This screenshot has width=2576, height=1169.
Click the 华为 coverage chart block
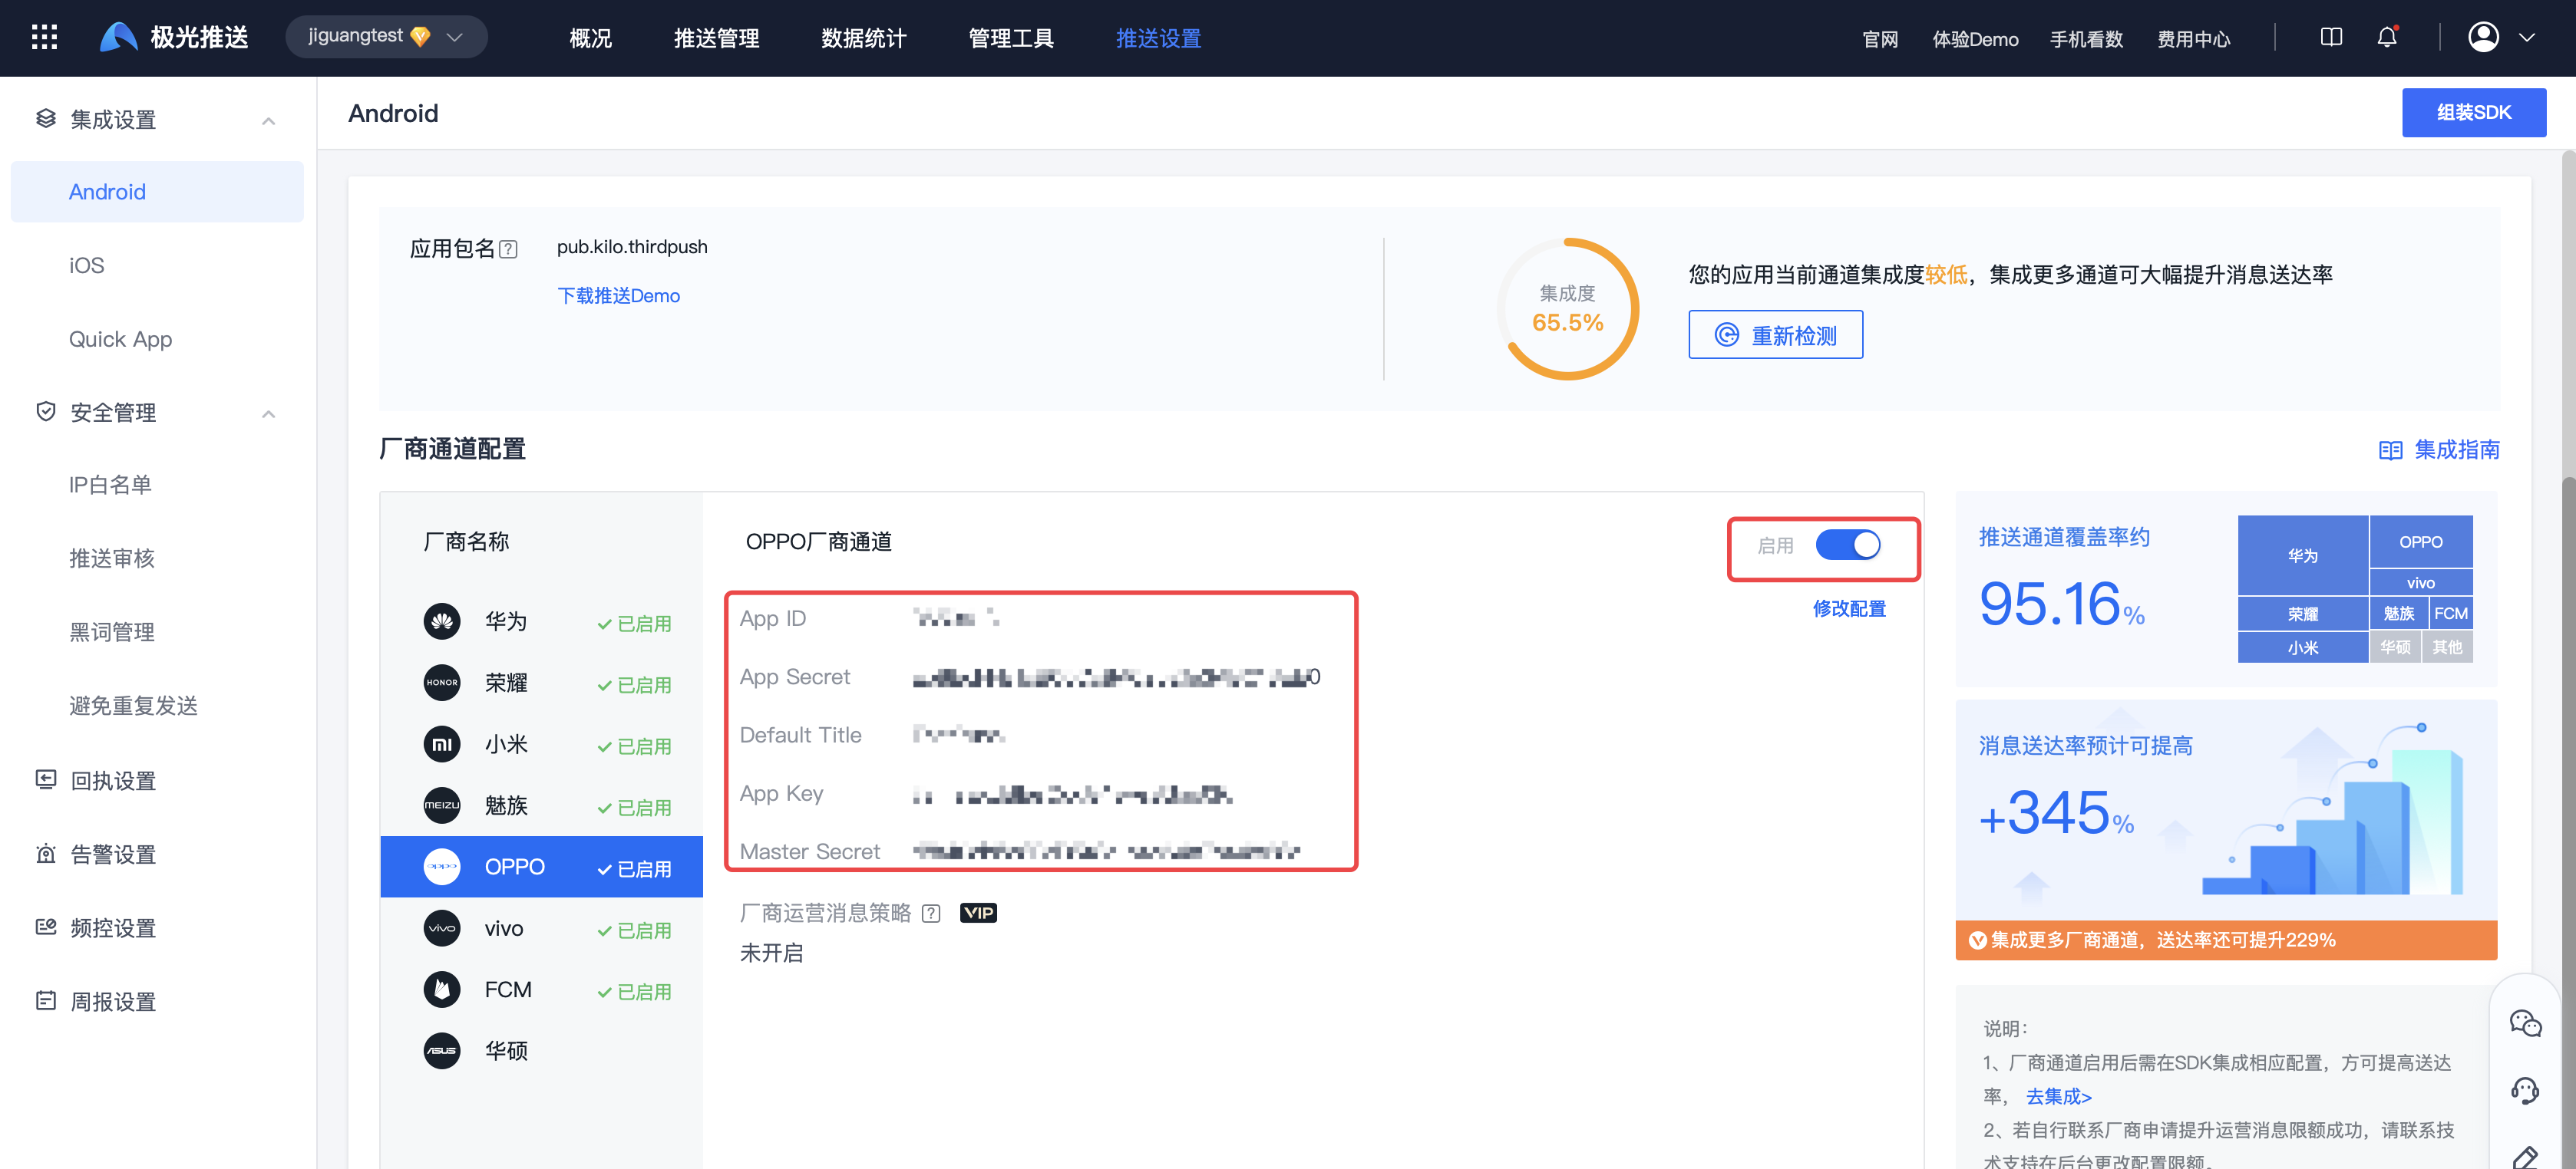pyautogui.click(x=2302, y=555)
